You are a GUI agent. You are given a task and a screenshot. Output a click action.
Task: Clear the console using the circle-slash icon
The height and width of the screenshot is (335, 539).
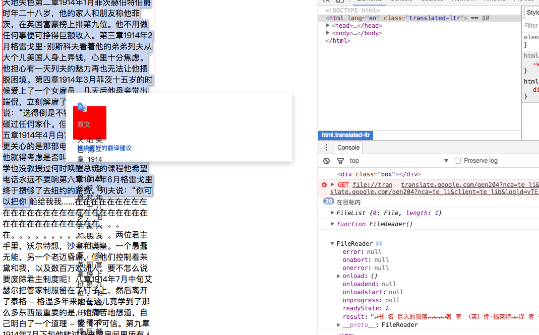[326, 160]
